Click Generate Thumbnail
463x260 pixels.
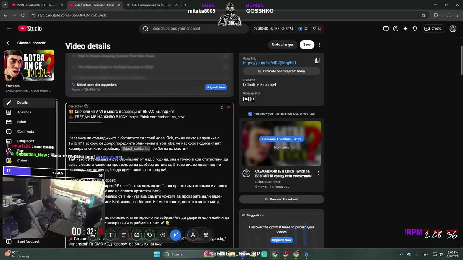tap(282, 139)
